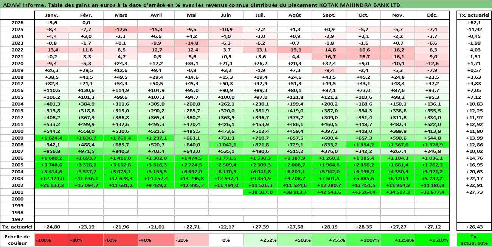
Task: Select the 'Sept.' column header
Action: tap(329, 15)
